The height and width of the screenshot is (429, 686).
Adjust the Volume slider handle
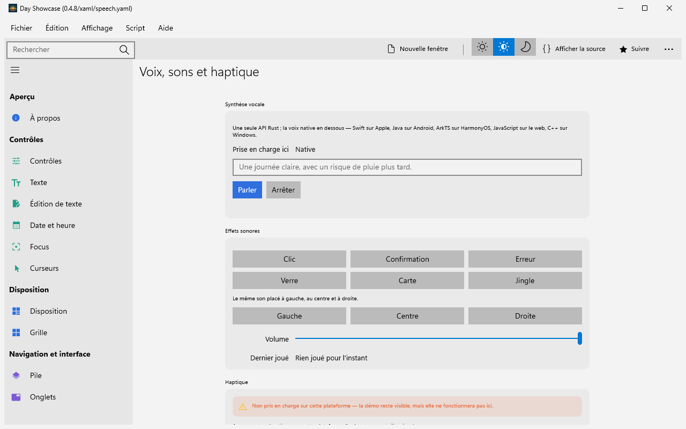pyautogui.click(x=580, y=338)
